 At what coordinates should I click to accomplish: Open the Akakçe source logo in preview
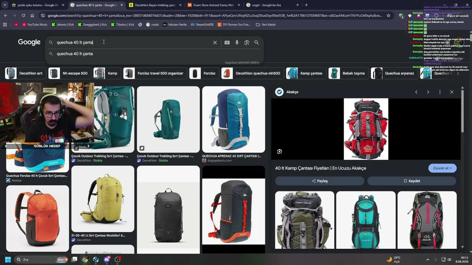280,92
